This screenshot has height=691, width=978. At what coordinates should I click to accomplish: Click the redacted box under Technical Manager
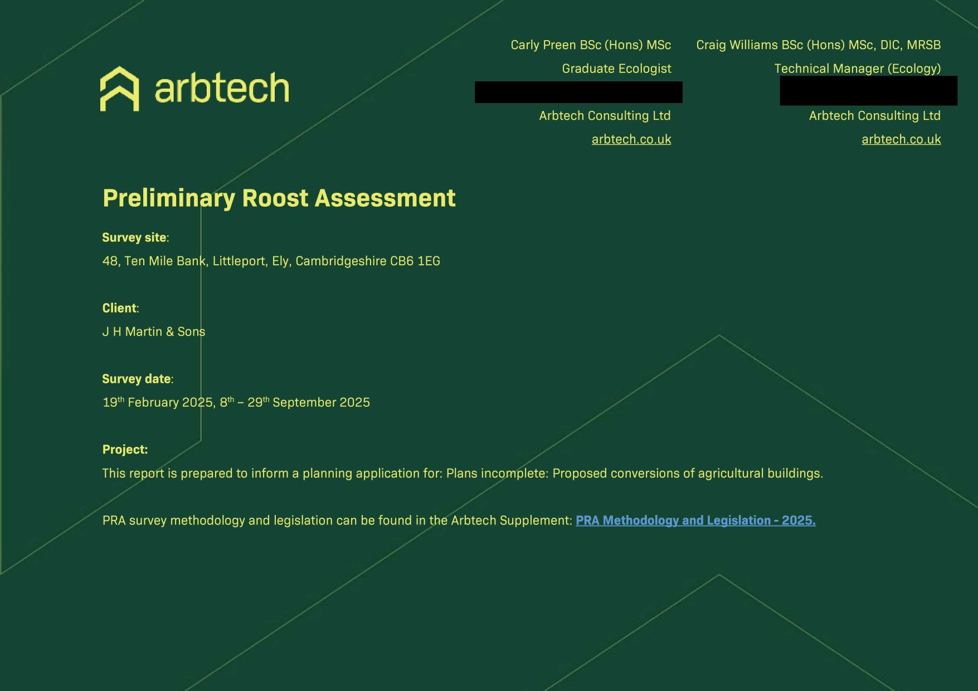[x=868, y=91]
